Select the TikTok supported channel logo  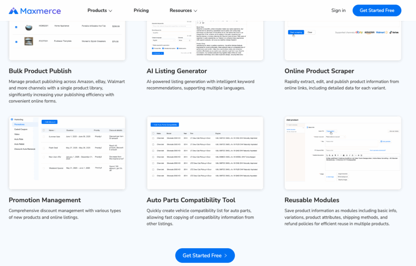pyautogui.click(x=394, y=32)
